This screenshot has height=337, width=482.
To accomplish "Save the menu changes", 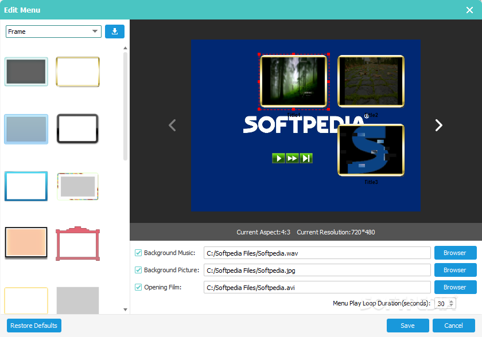I will pos(407,326).
